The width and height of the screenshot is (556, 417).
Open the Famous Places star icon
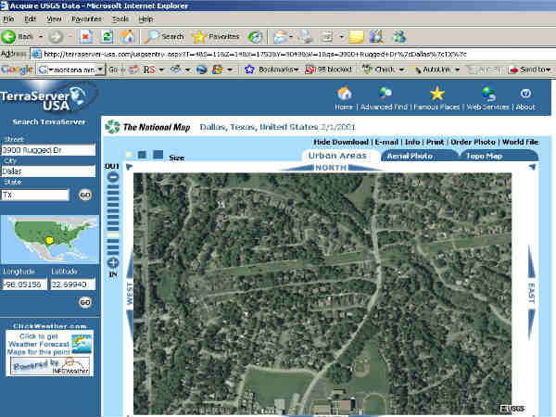click(x=437, y=93)
